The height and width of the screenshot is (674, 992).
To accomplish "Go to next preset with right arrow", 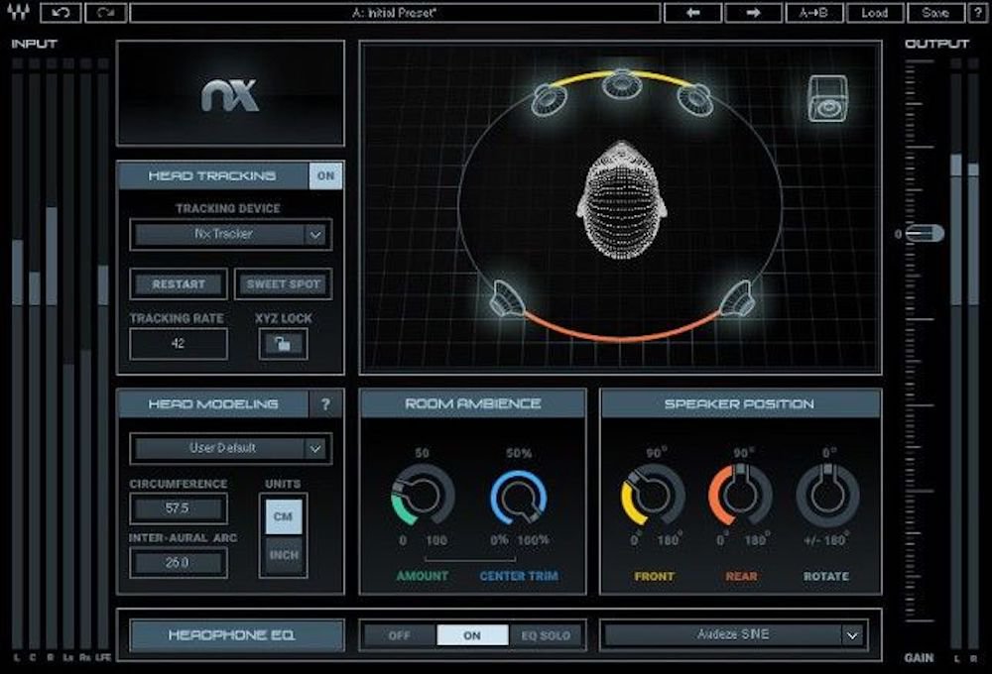I will 753,13.
